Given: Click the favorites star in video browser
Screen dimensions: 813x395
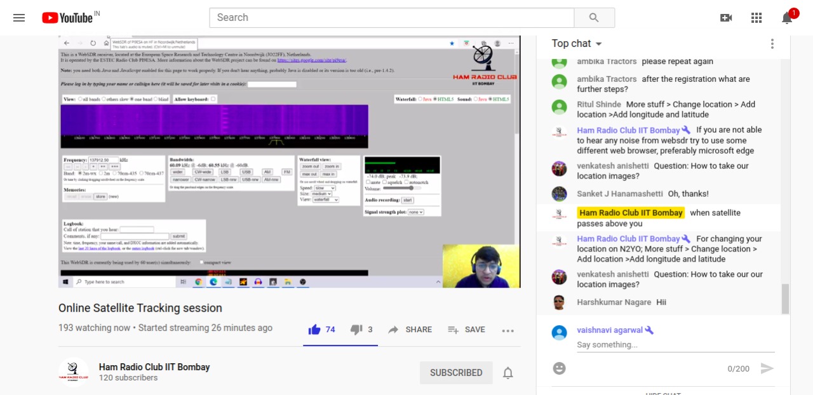Looking at the screenshot, I should (x=452, y=43).
